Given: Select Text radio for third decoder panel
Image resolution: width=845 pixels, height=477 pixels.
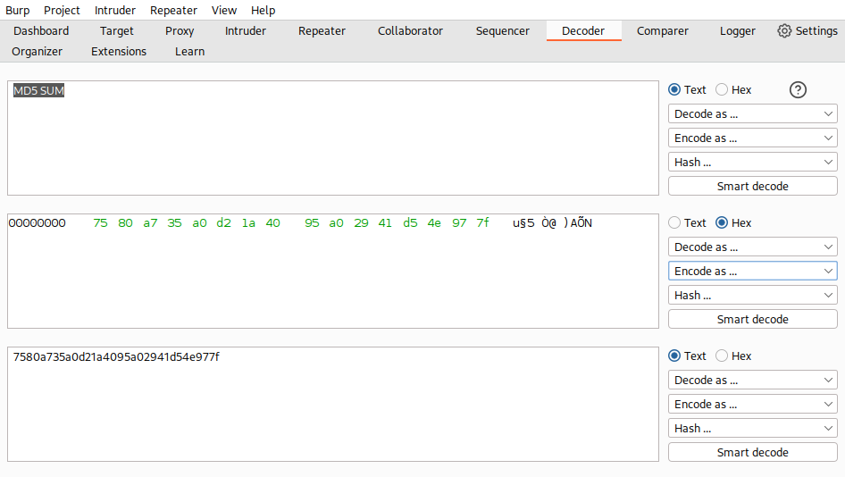Looking at the screenshot, I should [674, 356].
